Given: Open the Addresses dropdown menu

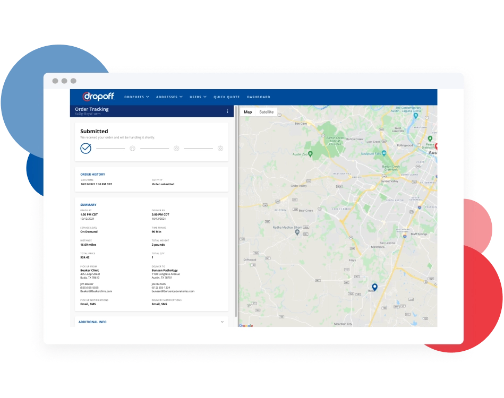Looking at the screenshot, I should click(169, 97).
